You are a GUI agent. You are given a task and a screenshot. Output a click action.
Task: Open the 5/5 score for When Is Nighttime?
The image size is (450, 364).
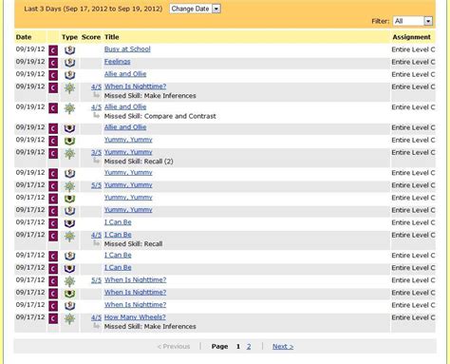click(x=96, y=280)
